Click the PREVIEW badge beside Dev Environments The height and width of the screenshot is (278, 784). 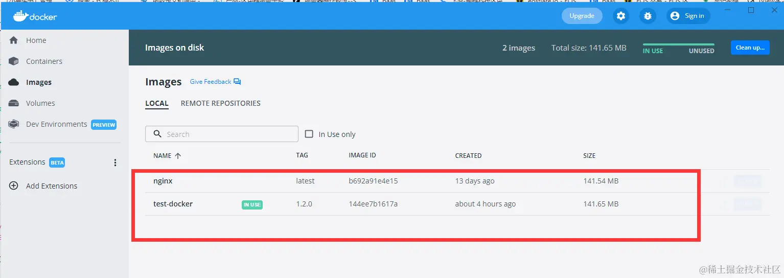click(104, 125)
